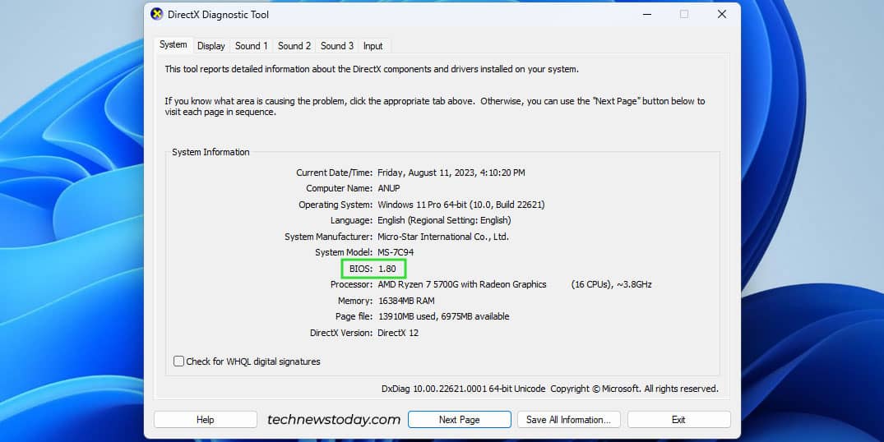
Task: Click the Memory value 16384MB RAM
Action: coord(406,301)
